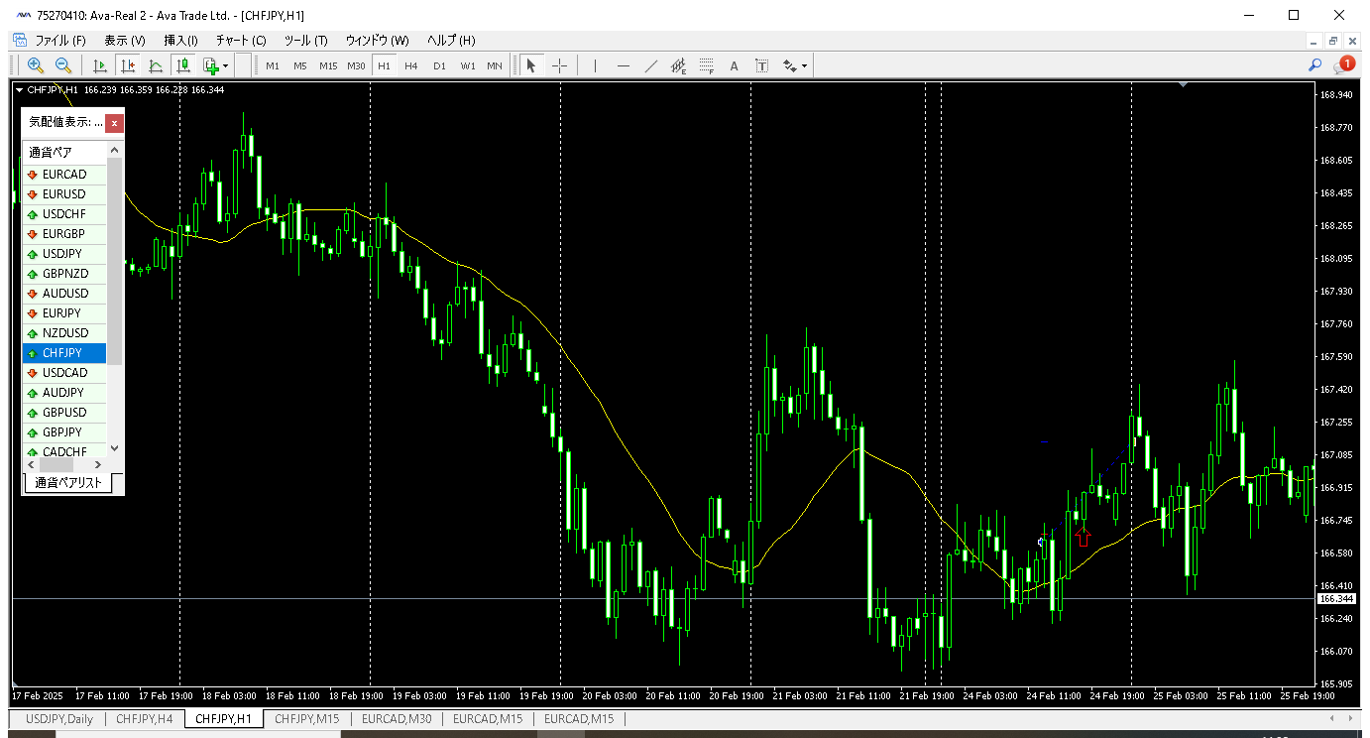Select the cursor arrow tool

(531, 65)
